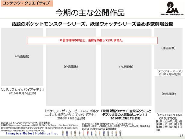This screenshot has height=139, width=185.
Task: Click the ©2016 ルドルフとイッパイアッテナ 製作委員会 credit
Action: point(25,123)
